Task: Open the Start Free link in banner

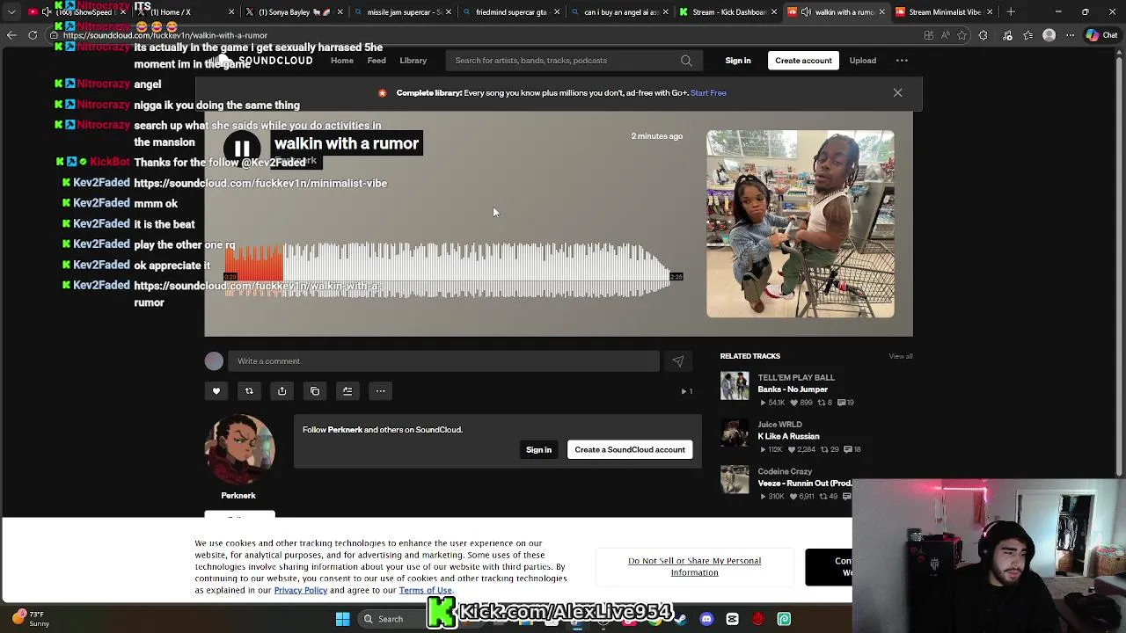Action: pos(708,93)
